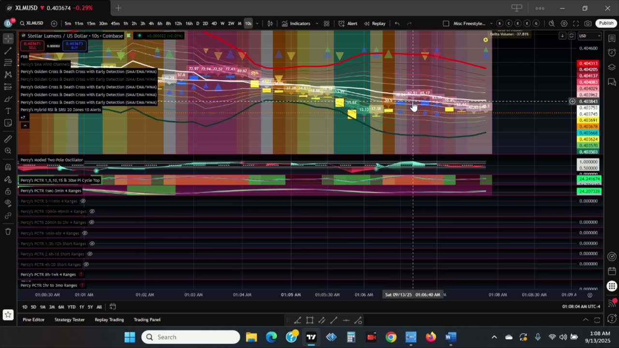Undo last chart action
Screen dimensions: 619x348
397,23
